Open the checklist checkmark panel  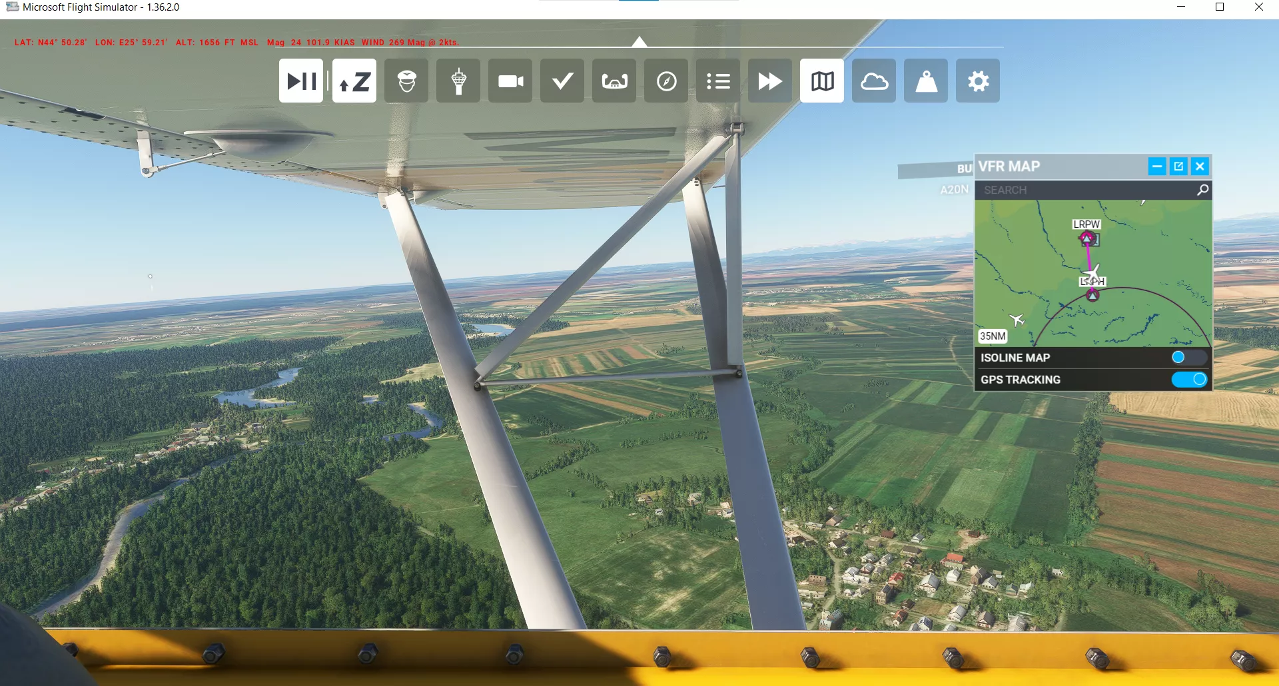coord(562,81)
